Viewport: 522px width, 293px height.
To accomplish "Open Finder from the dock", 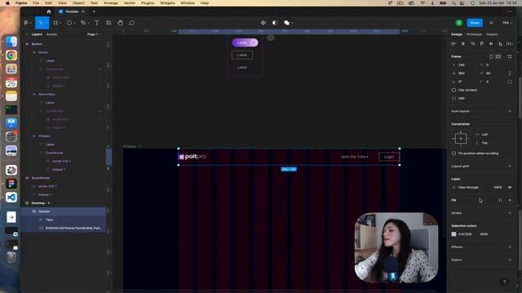I will coord(11,42).
